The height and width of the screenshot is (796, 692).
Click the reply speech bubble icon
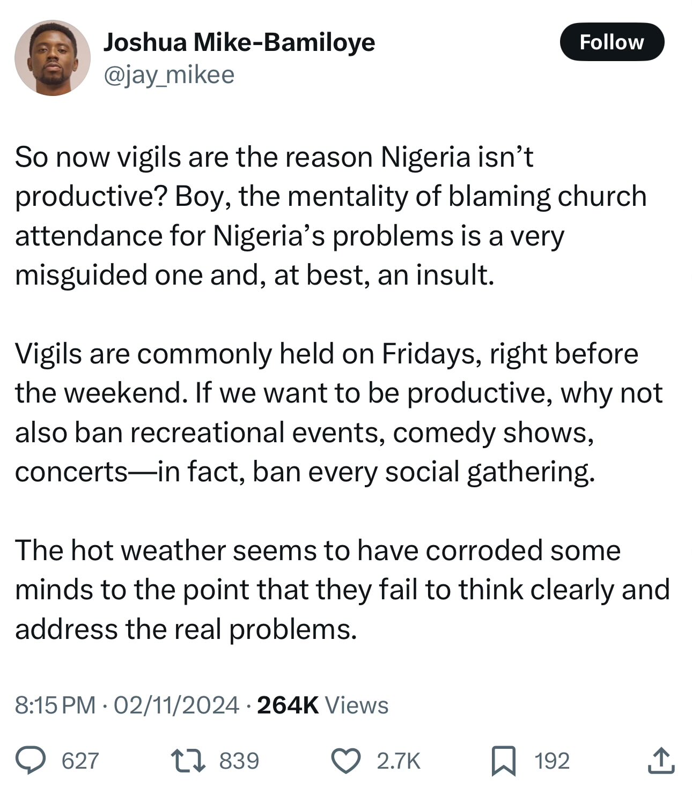tap(30, 761)
